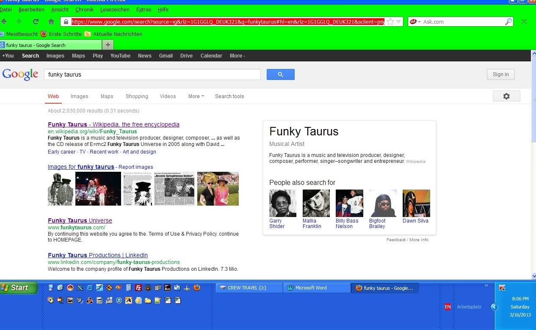
Task: Switch to the CREW TRAVEL (J:) taskbar window
Action: (x=249, y=288)
